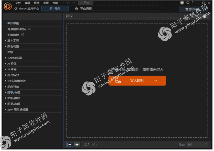Switch to single view mode icon
Screen dimensions: 214x151
(70, 144)
